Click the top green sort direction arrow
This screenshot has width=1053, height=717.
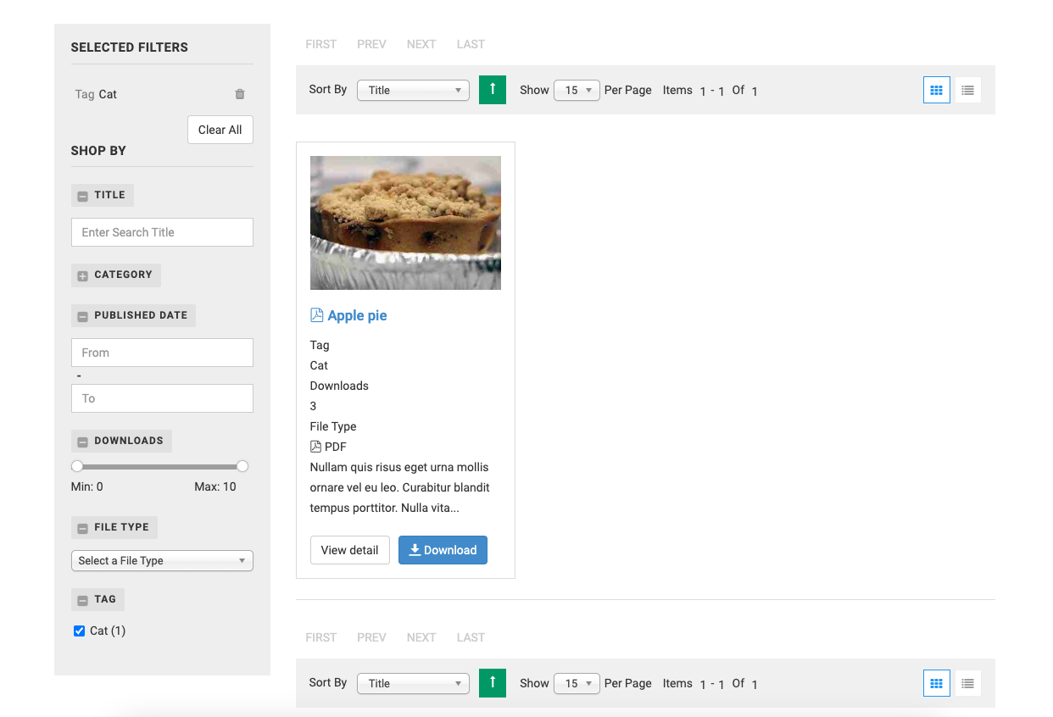(x=493, y=90)
